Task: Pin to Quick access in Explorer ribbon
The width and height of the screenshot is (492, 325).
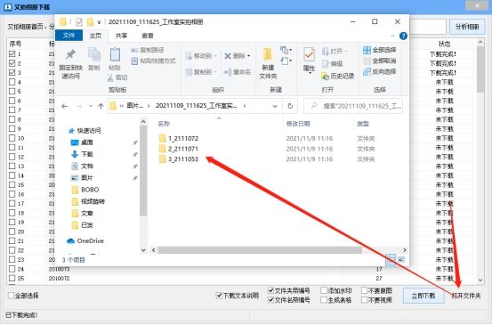Action: 70,64
